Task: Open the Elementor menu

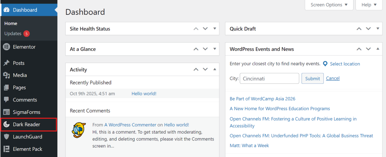Action: 29,47
